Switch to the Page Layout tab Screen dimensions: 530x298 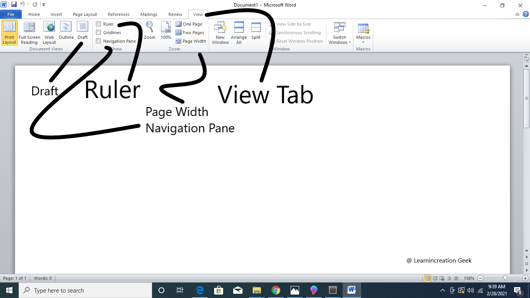(85, 14)
